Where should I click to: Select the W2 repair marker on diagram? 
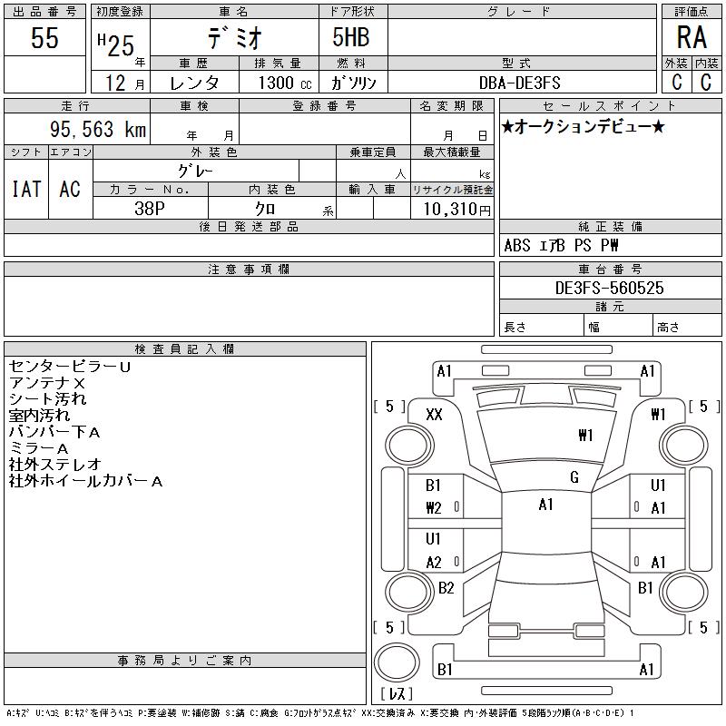[433, 508]
